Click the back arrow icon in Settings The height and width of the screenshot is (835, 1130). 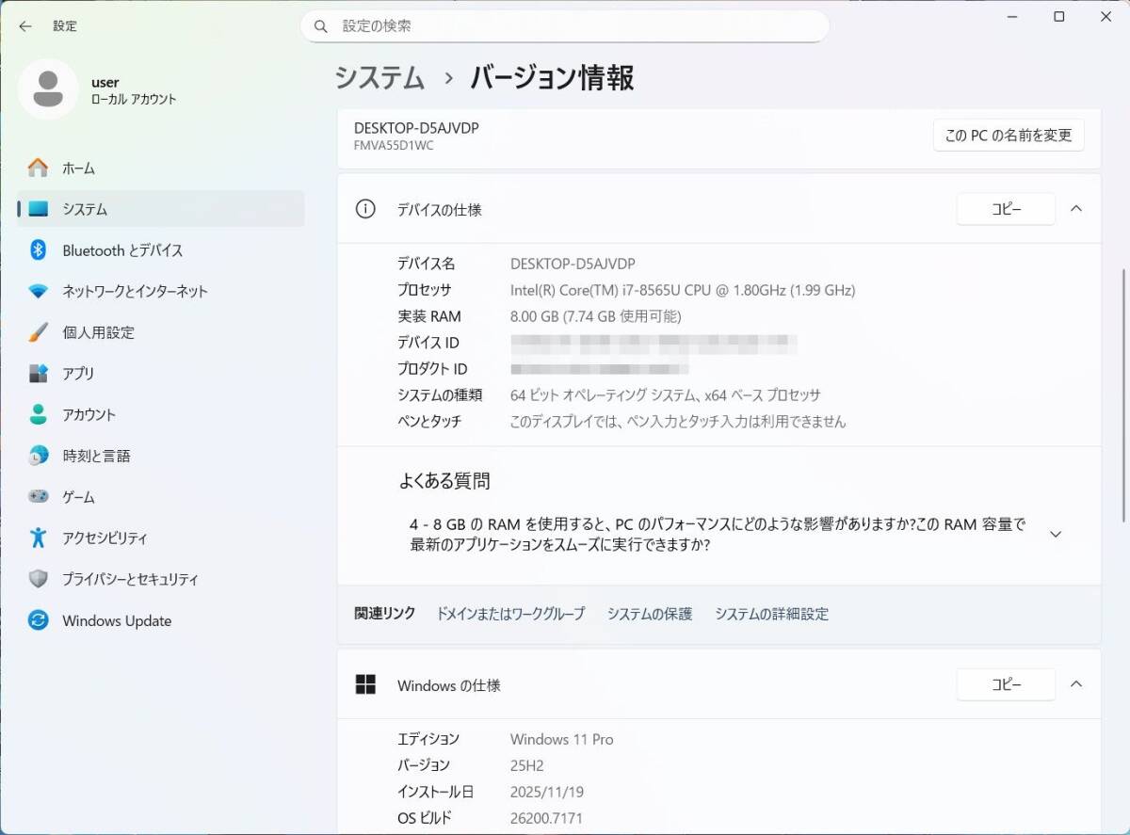pos(25,26)
